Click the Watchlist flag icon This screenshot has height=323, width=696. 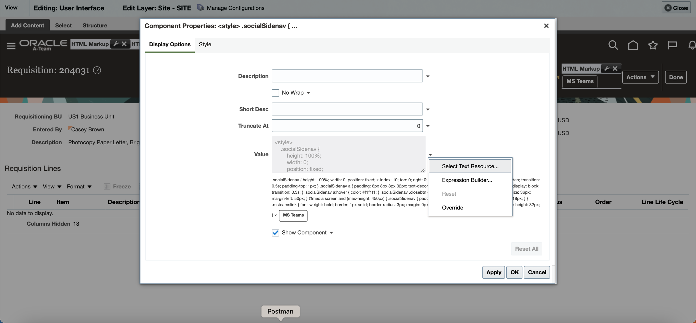pos(672,45)
